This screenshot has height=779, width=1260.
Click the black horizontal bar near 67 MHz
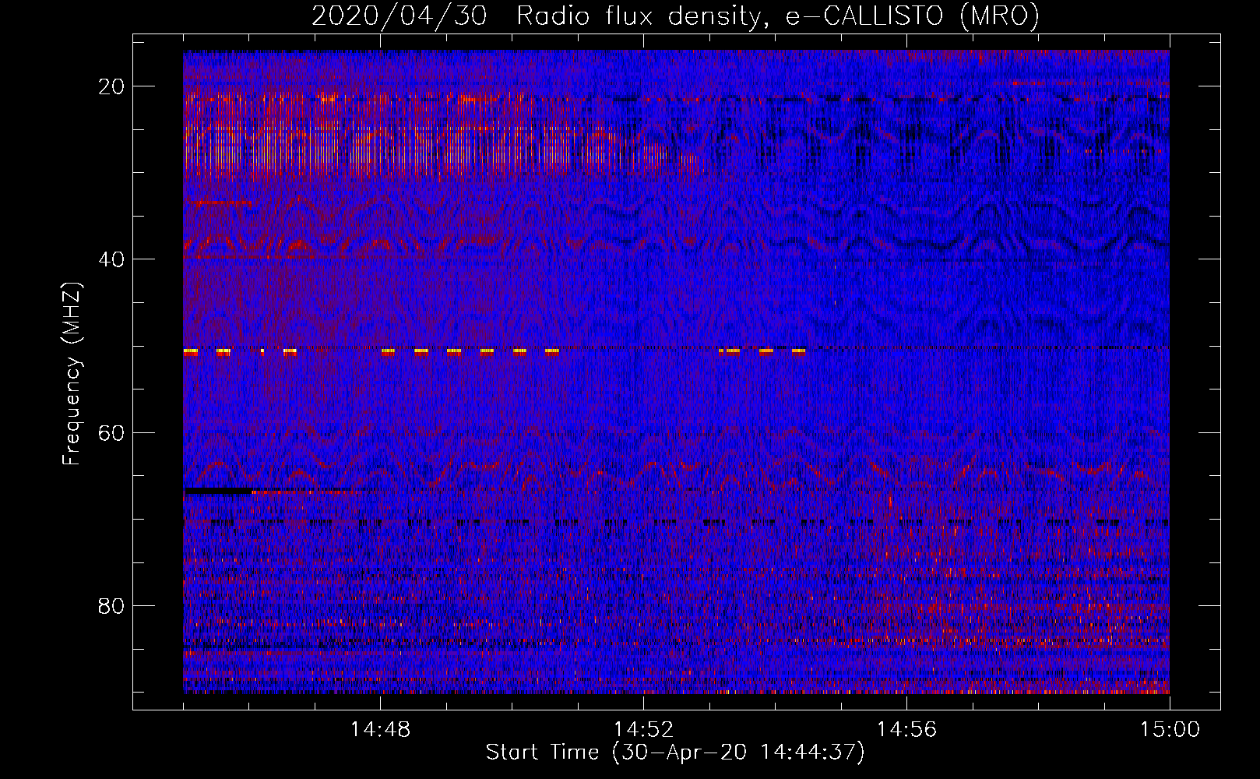[x=218, y=491]
